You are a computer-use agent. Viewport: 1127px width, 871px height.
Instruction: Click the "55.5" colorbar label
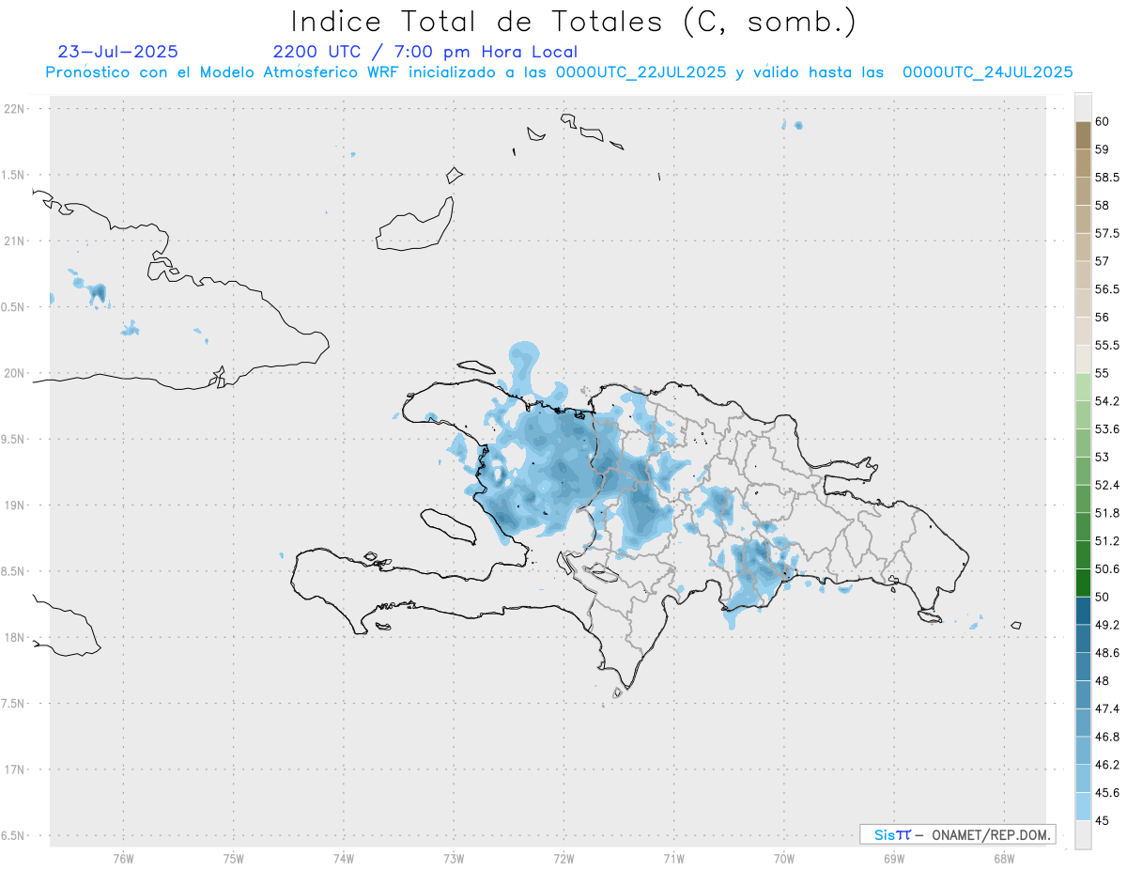tap(1107, 345)
